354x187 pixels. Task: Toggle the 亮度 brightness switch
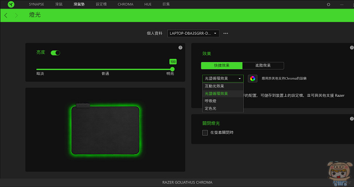pos(55,53)
